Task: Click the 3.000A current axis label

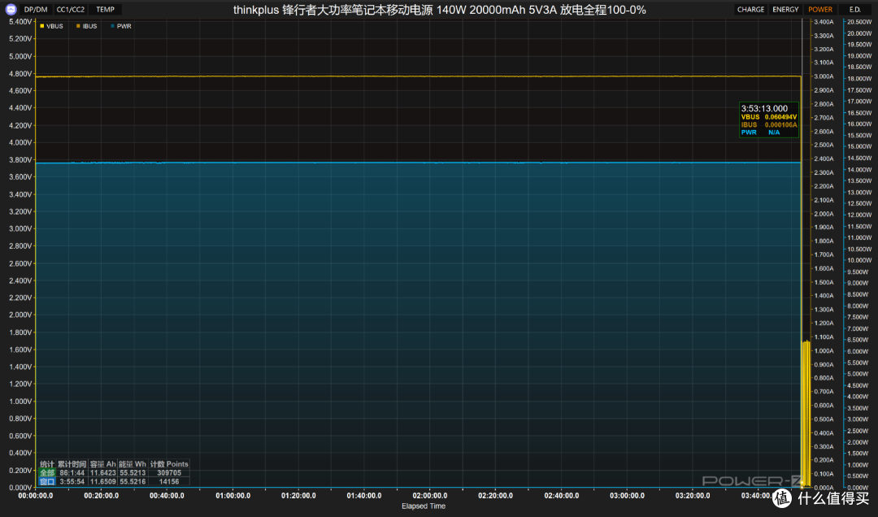Action: (824, 76)
